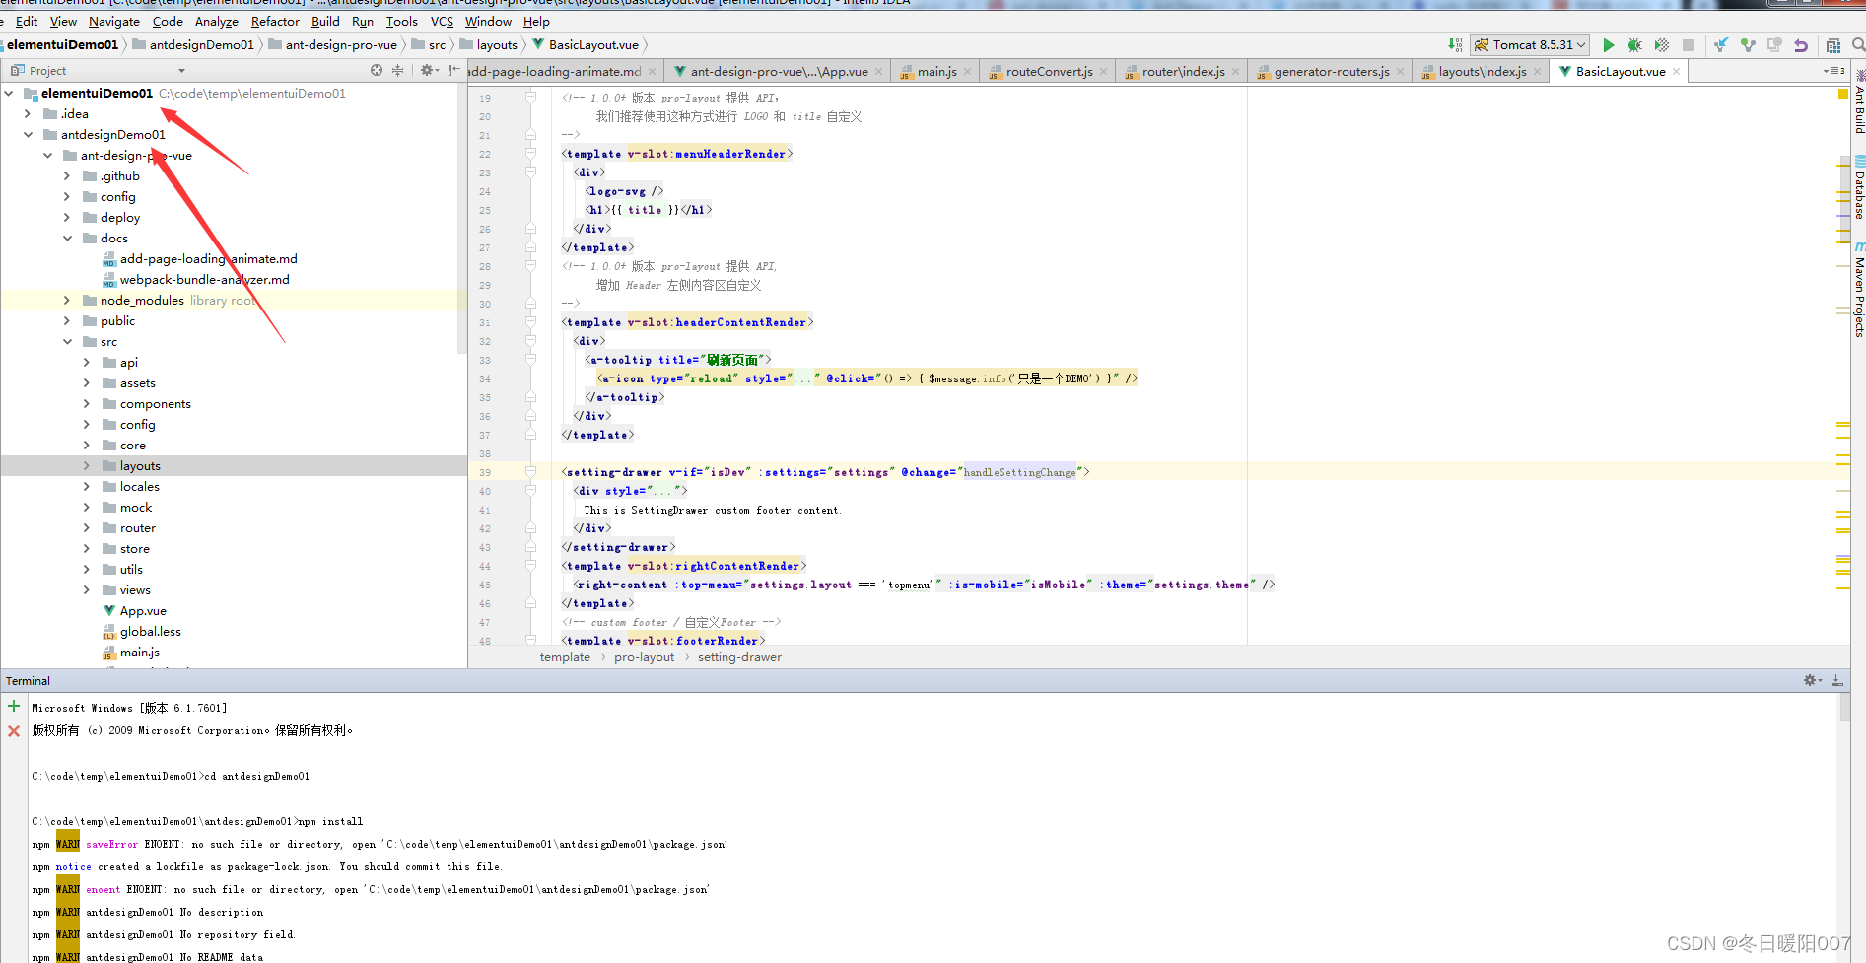Click the yellow inspection status indicator
The height and width of the screenshot is (963, 1866).
[1843, 95]
